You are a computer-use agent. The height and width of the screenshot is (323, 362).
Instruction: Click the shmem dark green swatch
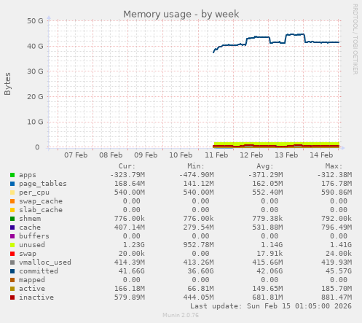12,219
